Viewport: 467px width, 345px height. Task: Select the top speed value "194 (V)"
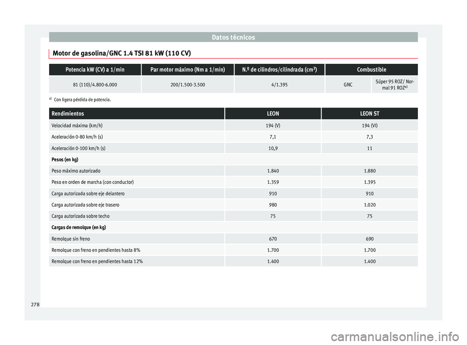pos(273,126)
